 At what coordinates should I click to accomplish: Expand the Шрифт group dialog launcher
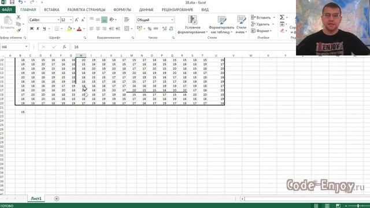(85, 38)
